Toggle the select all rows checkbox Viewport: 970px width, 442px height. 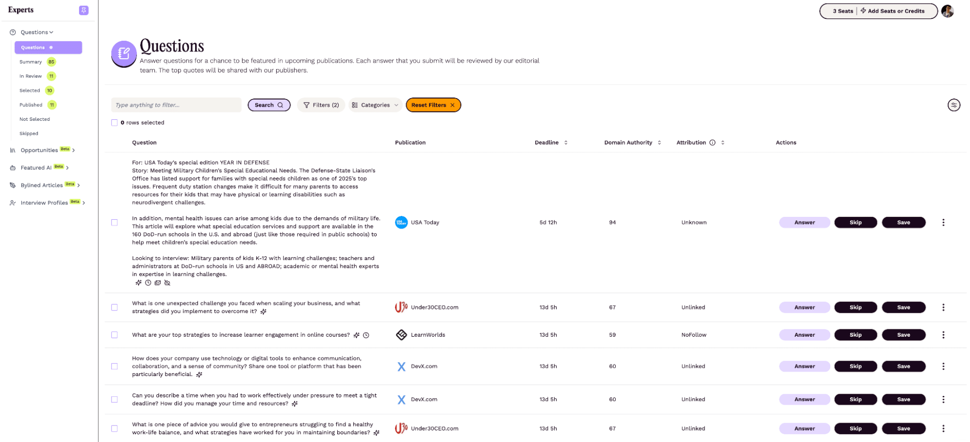(115, 123)
